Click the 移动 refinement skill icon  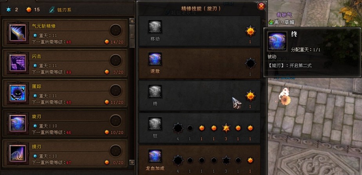pyautogui.click(x=155, y=27)
